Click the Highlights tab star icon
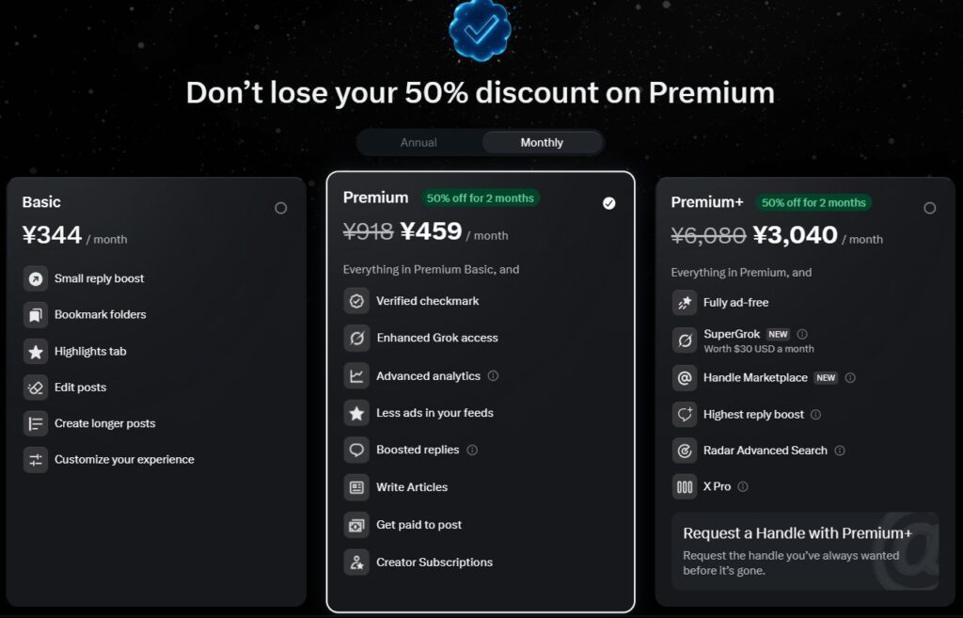Screen dimensions: 963x618 point(36,352)
